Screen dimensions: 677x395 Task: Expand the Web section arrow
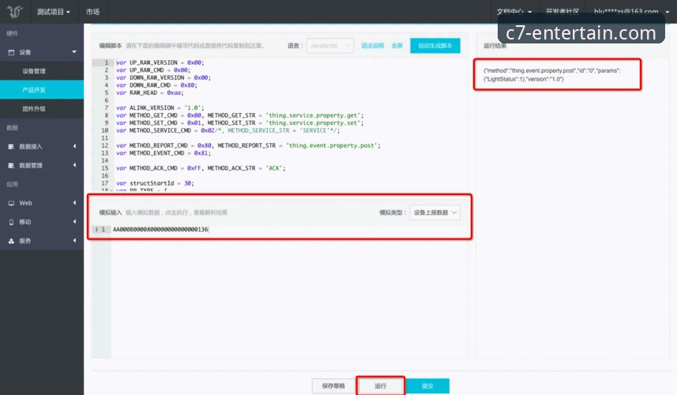tap(74, 202)
